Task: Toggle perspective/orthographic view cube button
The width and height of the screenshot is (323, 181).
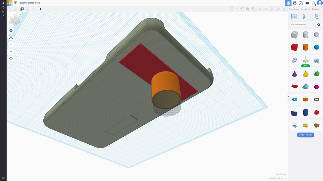Action: click(11, 59)
